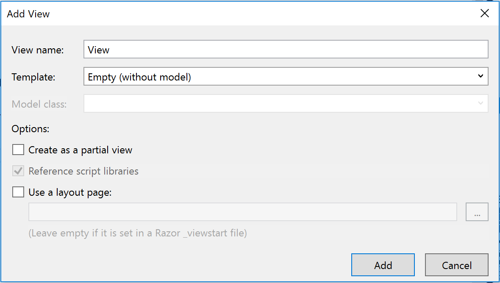Close the Add View dialog

click(x=484, y=14)
